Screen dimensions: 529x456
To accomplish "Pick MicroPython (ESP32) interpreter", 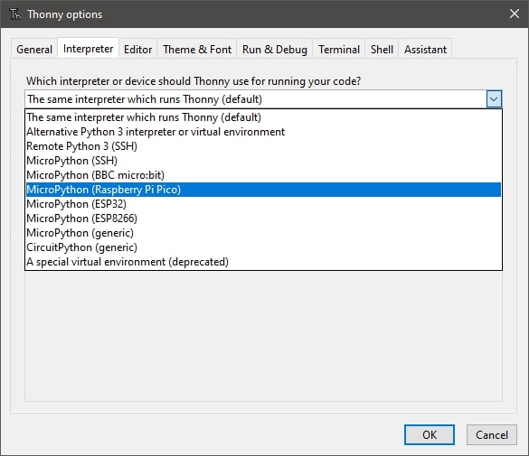I will pos(263,204).
